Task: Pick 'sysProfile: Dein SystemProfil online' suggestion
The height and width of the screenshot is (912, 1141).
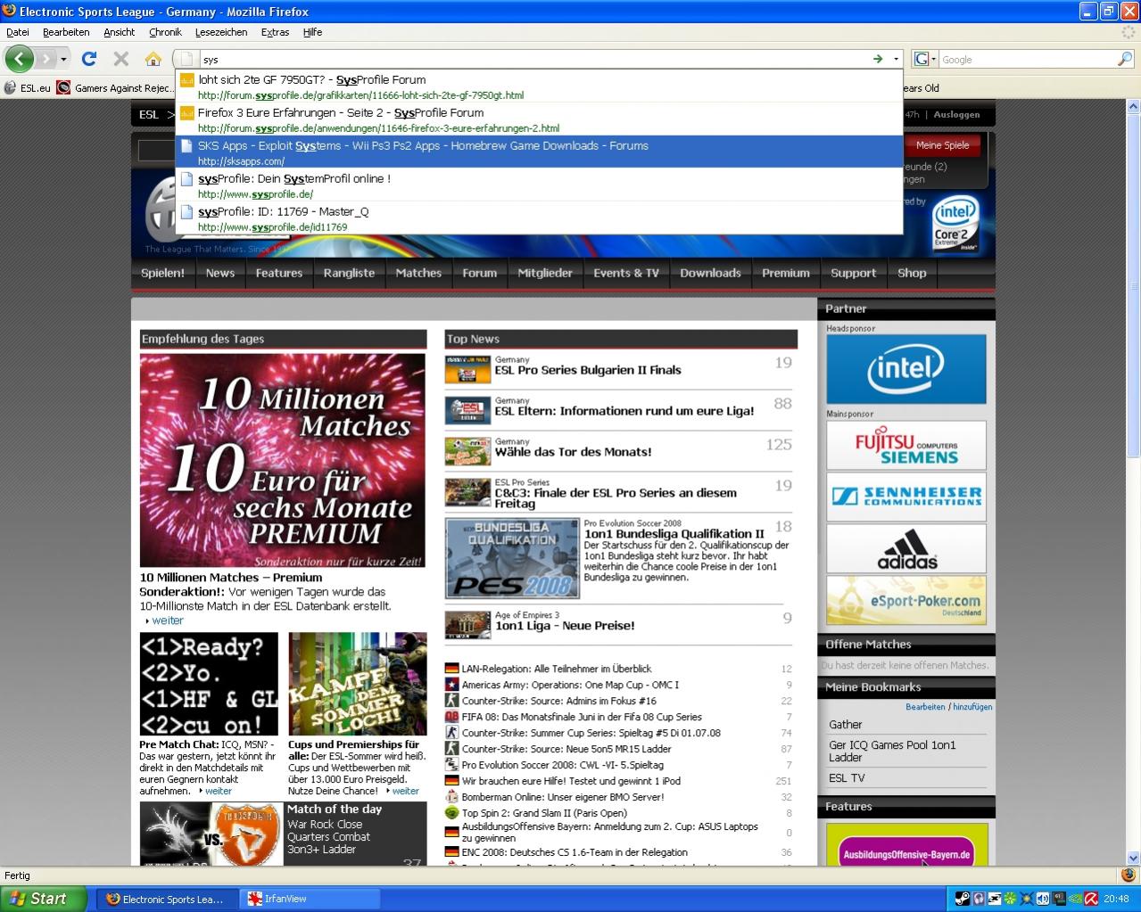Action: coord(539,185)
